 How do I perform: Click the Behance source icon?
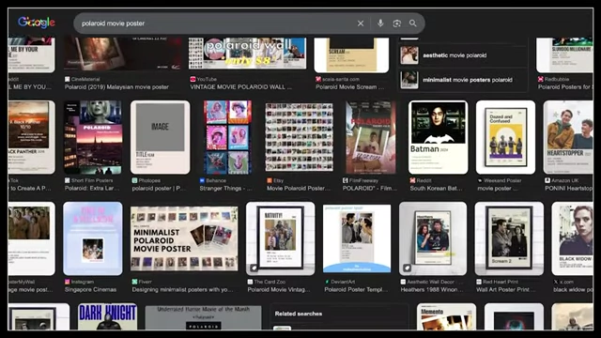(202, 180)
